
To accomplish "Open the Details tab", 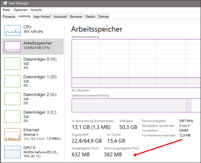I will [90, 17].
